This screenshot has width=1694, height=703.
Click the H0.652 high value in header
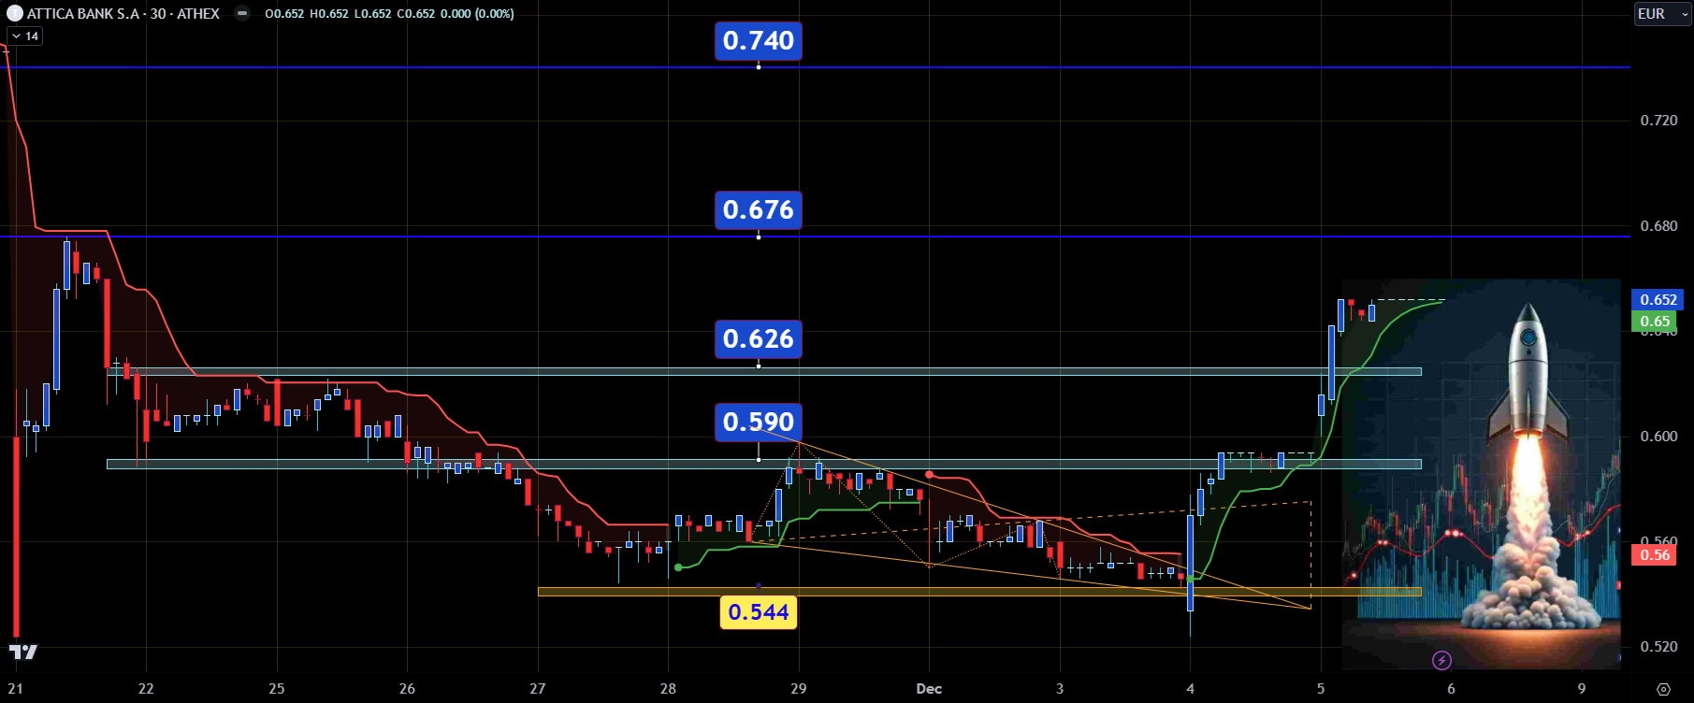coord(328,14)
